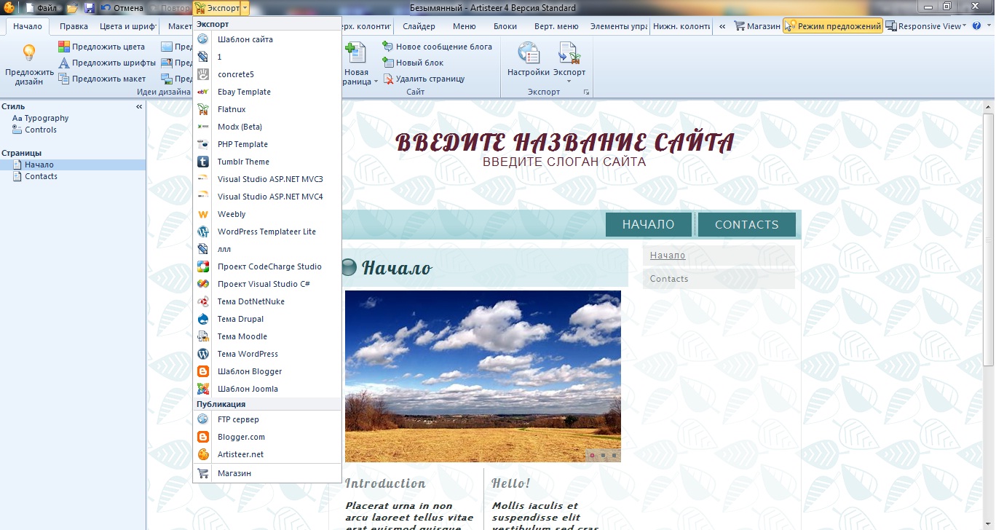
Task: Click the Contacts link in preview sidebar
Action: 669,279
